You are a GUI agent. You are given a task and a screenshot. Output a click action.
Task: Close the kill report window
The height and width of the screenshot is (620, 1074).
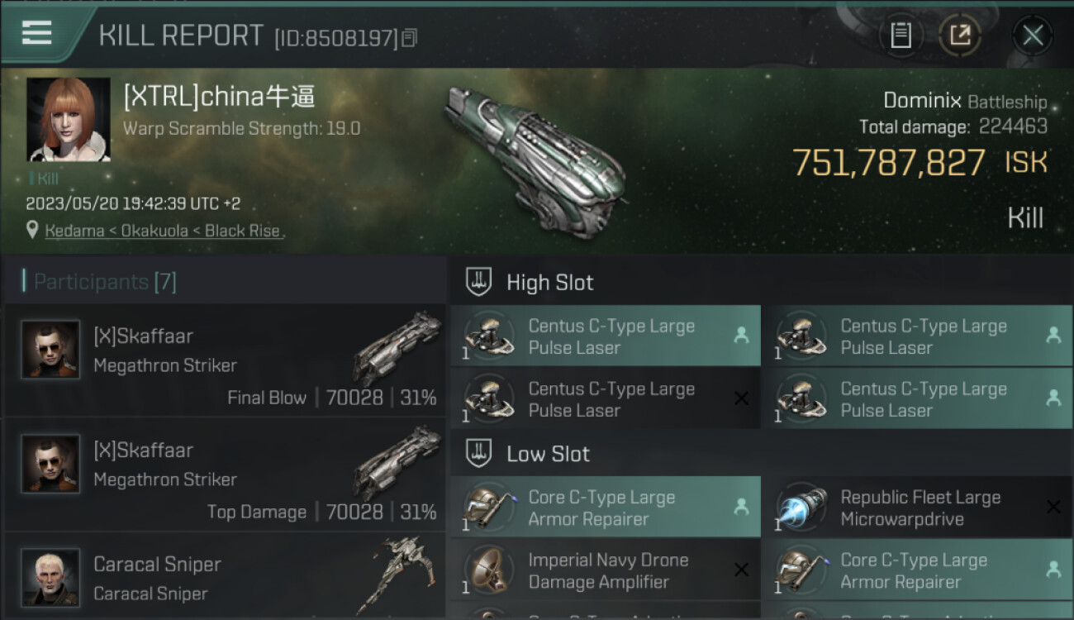tap(1032, 35)
